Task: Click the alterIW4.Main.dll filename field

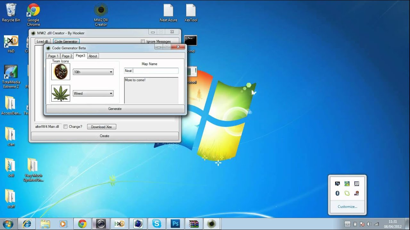Action: [x=47, y=126]
